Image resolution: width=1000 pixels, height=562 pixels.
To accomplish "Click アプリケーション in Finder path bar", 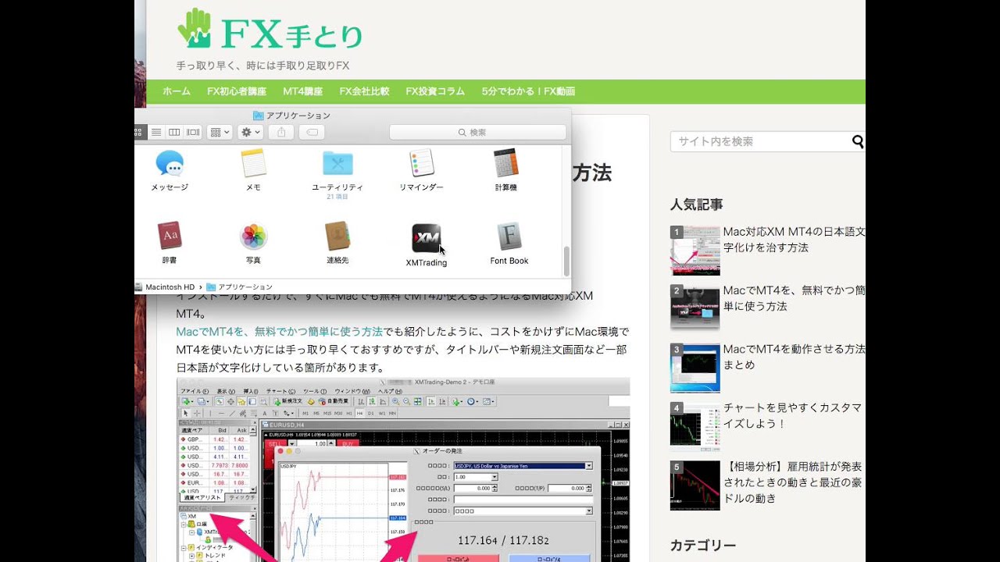I will [240, 287].
